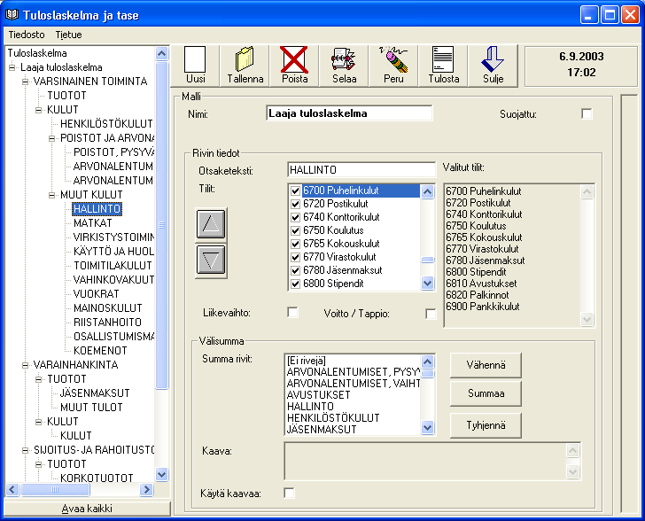Collapse POISTOT JA ARVONALENTUMISET node

point(51,138)
